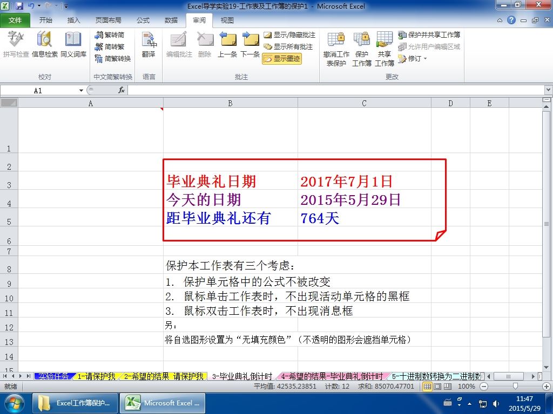The width and height of the screenshot is (553, 414).
Task: Click the fx insert function button
Action: pyautogui.click(x=122, y=91)
